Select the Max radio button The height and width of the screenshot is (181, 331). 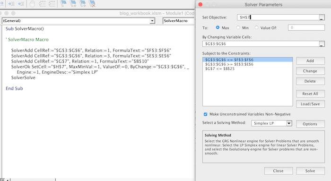[x=218, y=27]
